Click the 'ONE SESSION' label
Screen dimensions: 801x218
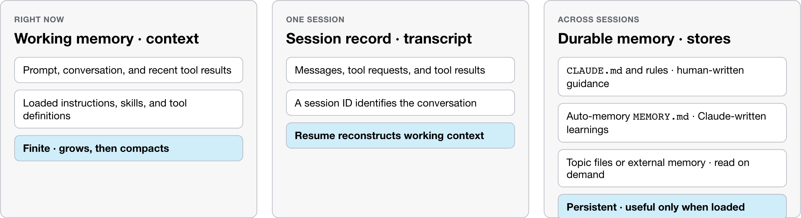coord(315,19)
